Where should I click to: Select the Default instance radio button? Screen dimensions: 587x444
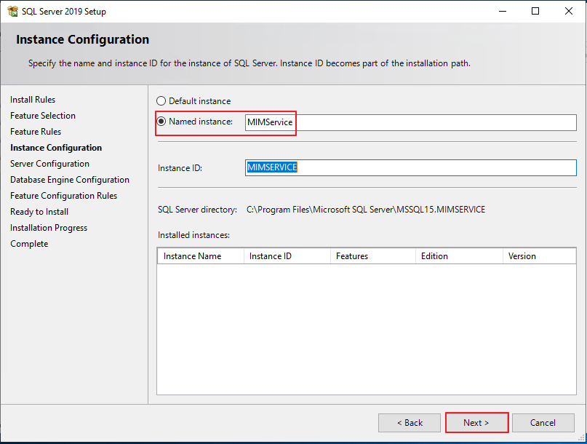(161, 100)
